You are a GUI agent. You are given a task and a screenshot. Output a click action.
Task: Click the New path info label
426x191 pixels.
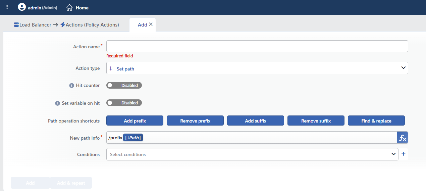click(84, 138)
